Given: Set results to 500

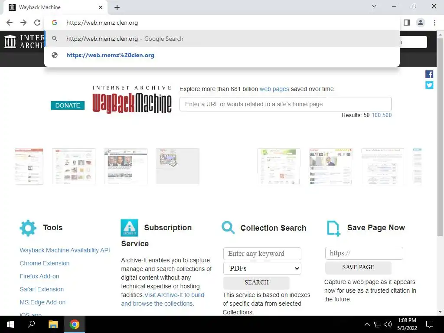Looking at the screenshot, I should click(x=387, y=115).
